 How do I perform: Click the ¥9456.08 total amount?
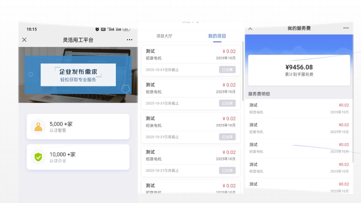[299, 67]
